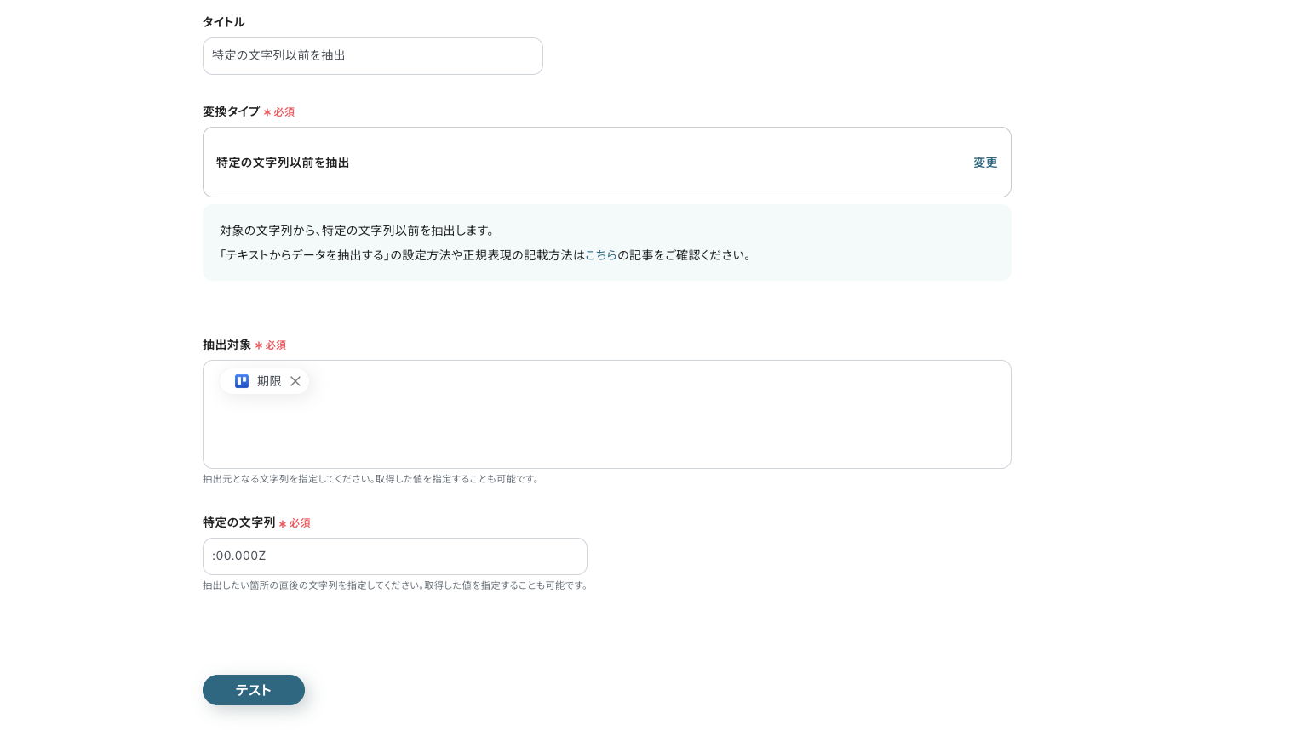1313x730 pixels.
Task: Click the タイトル field placeholder text
Action: click(278, 55)
